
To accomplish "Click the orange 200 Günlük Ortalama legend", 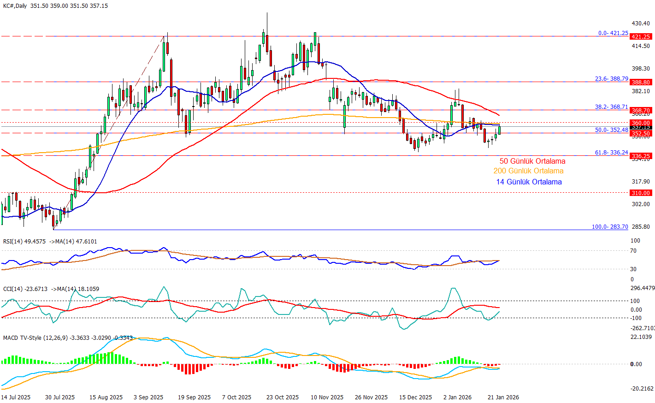I will coord(528,171).
